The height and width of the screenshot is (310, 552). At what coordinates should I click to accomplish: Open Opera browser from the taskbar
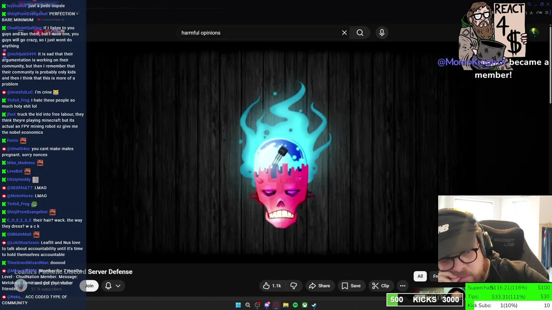pos(276,305)
